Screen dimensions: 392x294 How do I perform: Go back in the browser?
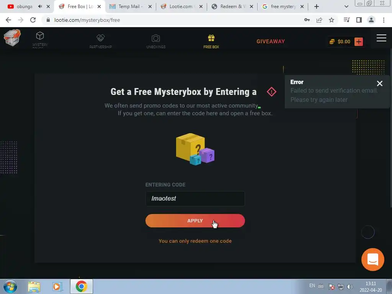click(x=8, y=20)
